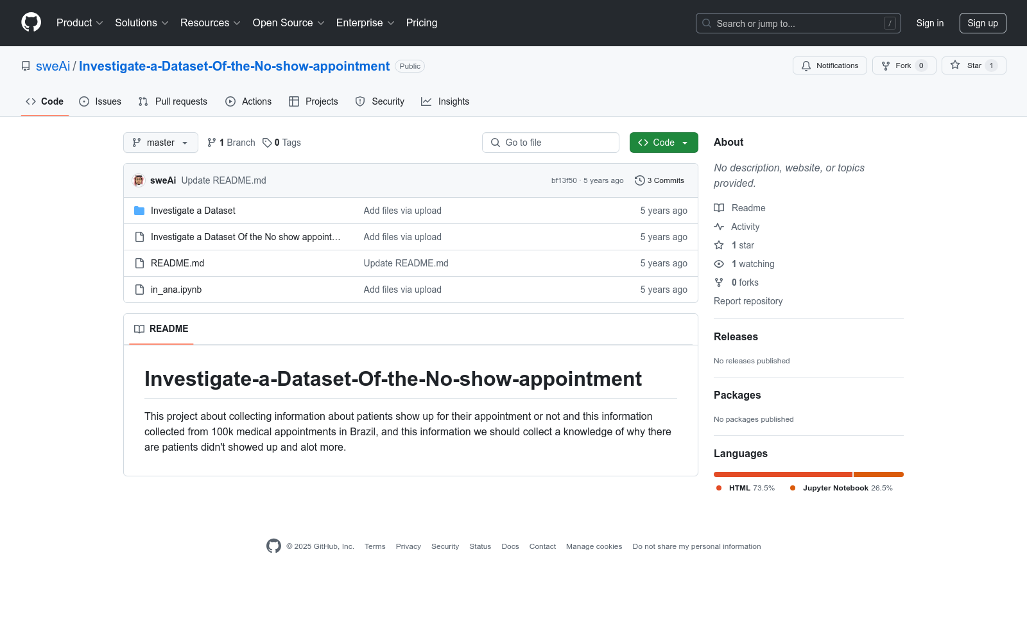Click the HTML 73.5% language link

coord(746,488)
